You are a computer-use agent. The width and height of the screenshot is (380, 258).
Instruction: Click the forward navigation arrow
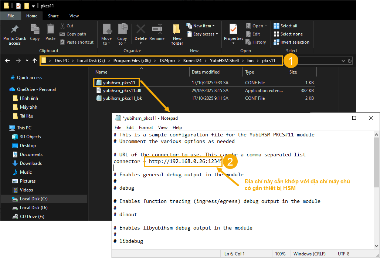pos(18,61)
